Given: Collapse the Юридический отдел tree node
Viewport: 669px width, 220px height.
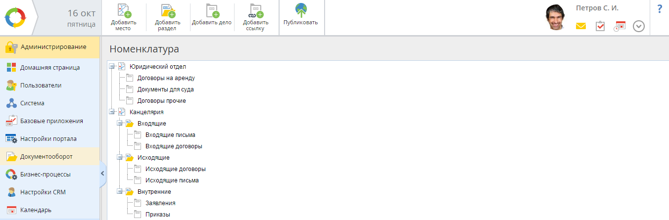Looking at the screenshot, I should point(112,66).
